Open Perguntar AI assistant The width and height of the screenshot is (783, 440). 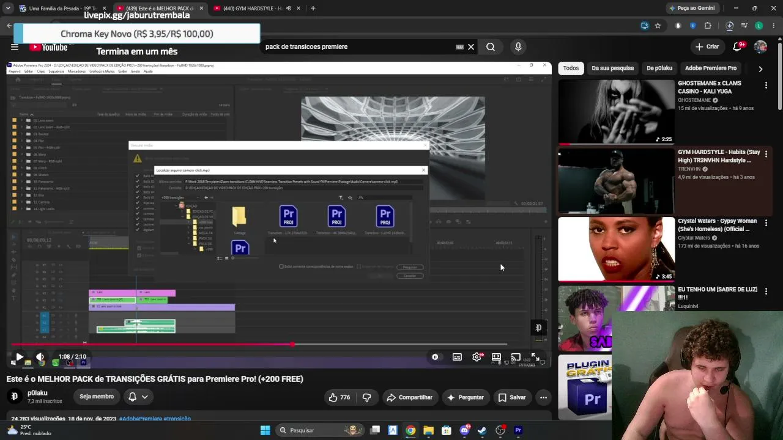tap(466, 397)
